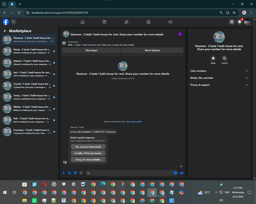Viewport: 256px width, 204px height.
Task: Open Chrome tab search dropdown arrow
Action: click(4, 4)
